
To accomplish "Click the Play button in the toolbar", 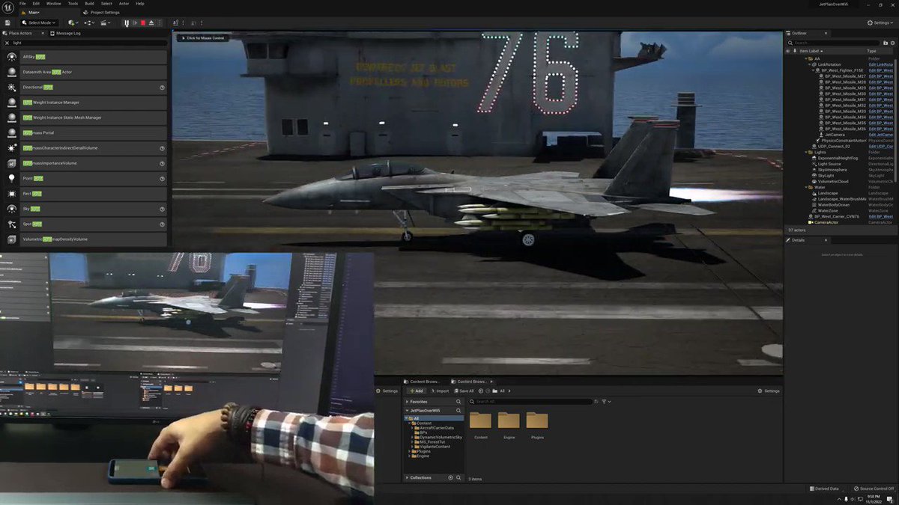I will click(136, 22).
